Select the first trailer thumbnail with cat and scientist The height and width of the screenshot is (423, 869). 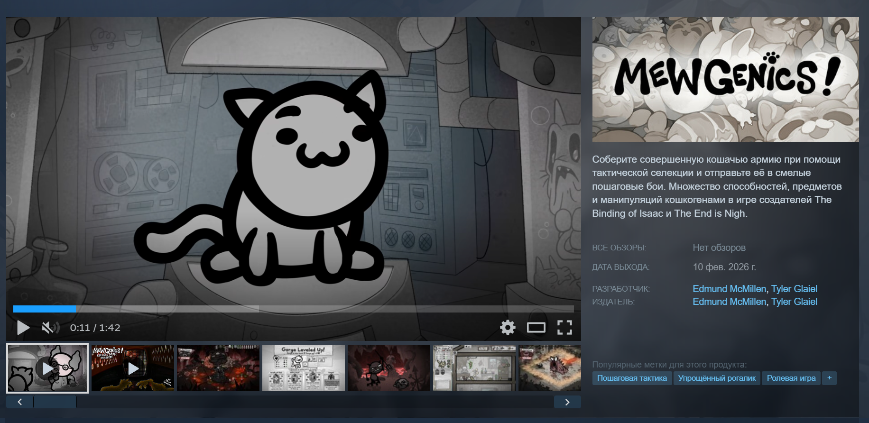47,368
